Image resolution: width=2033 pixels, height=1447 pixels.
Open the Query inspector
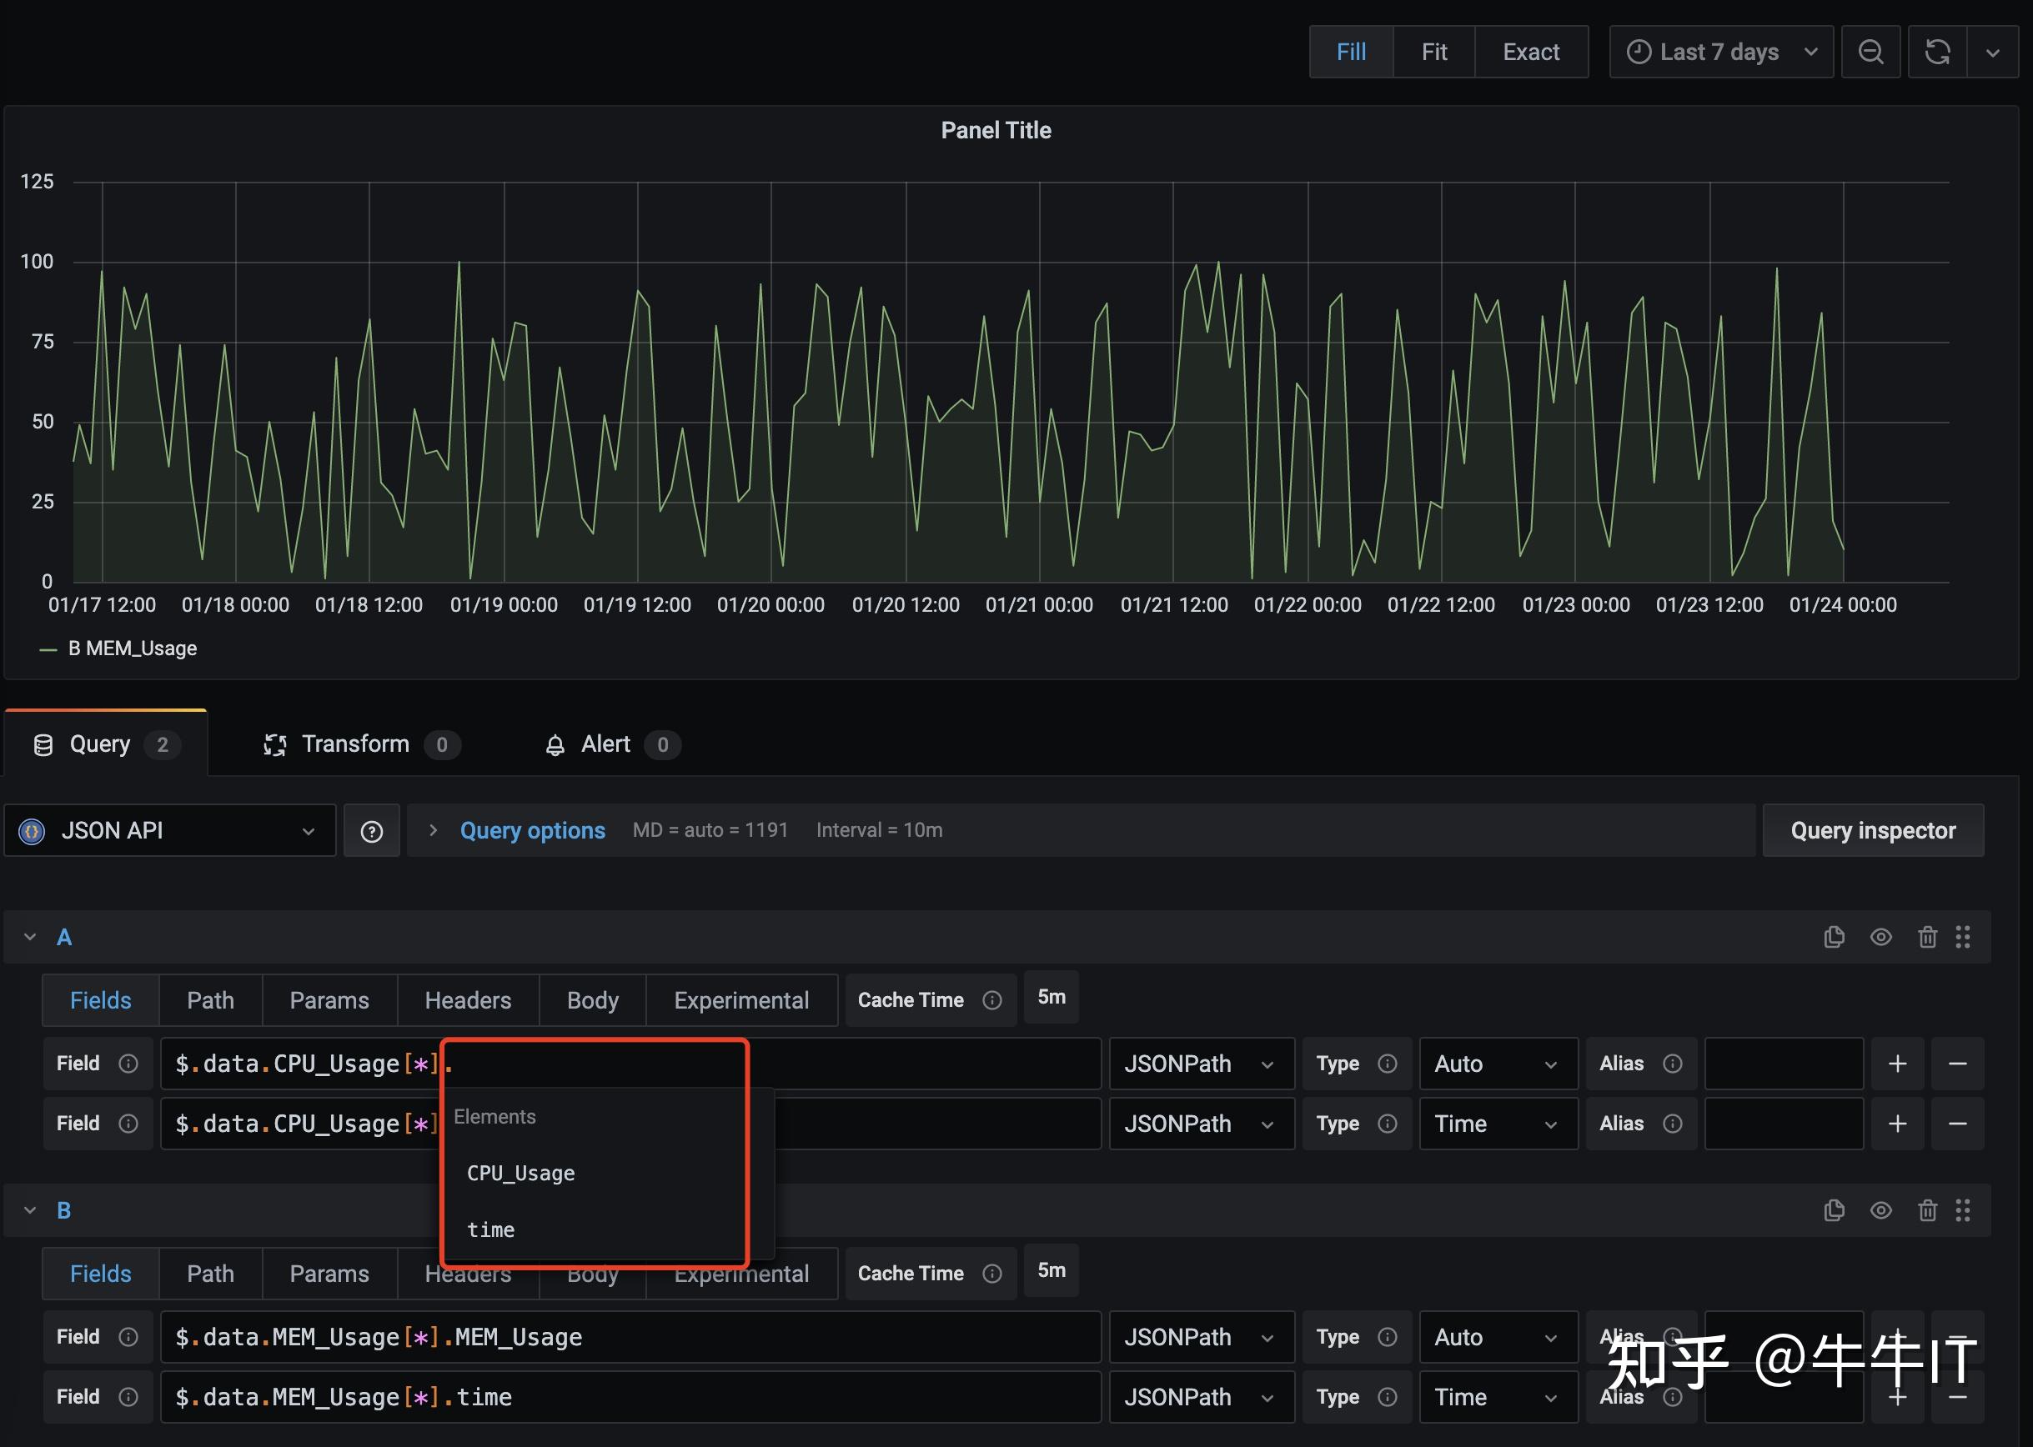tap(1873, 829)
